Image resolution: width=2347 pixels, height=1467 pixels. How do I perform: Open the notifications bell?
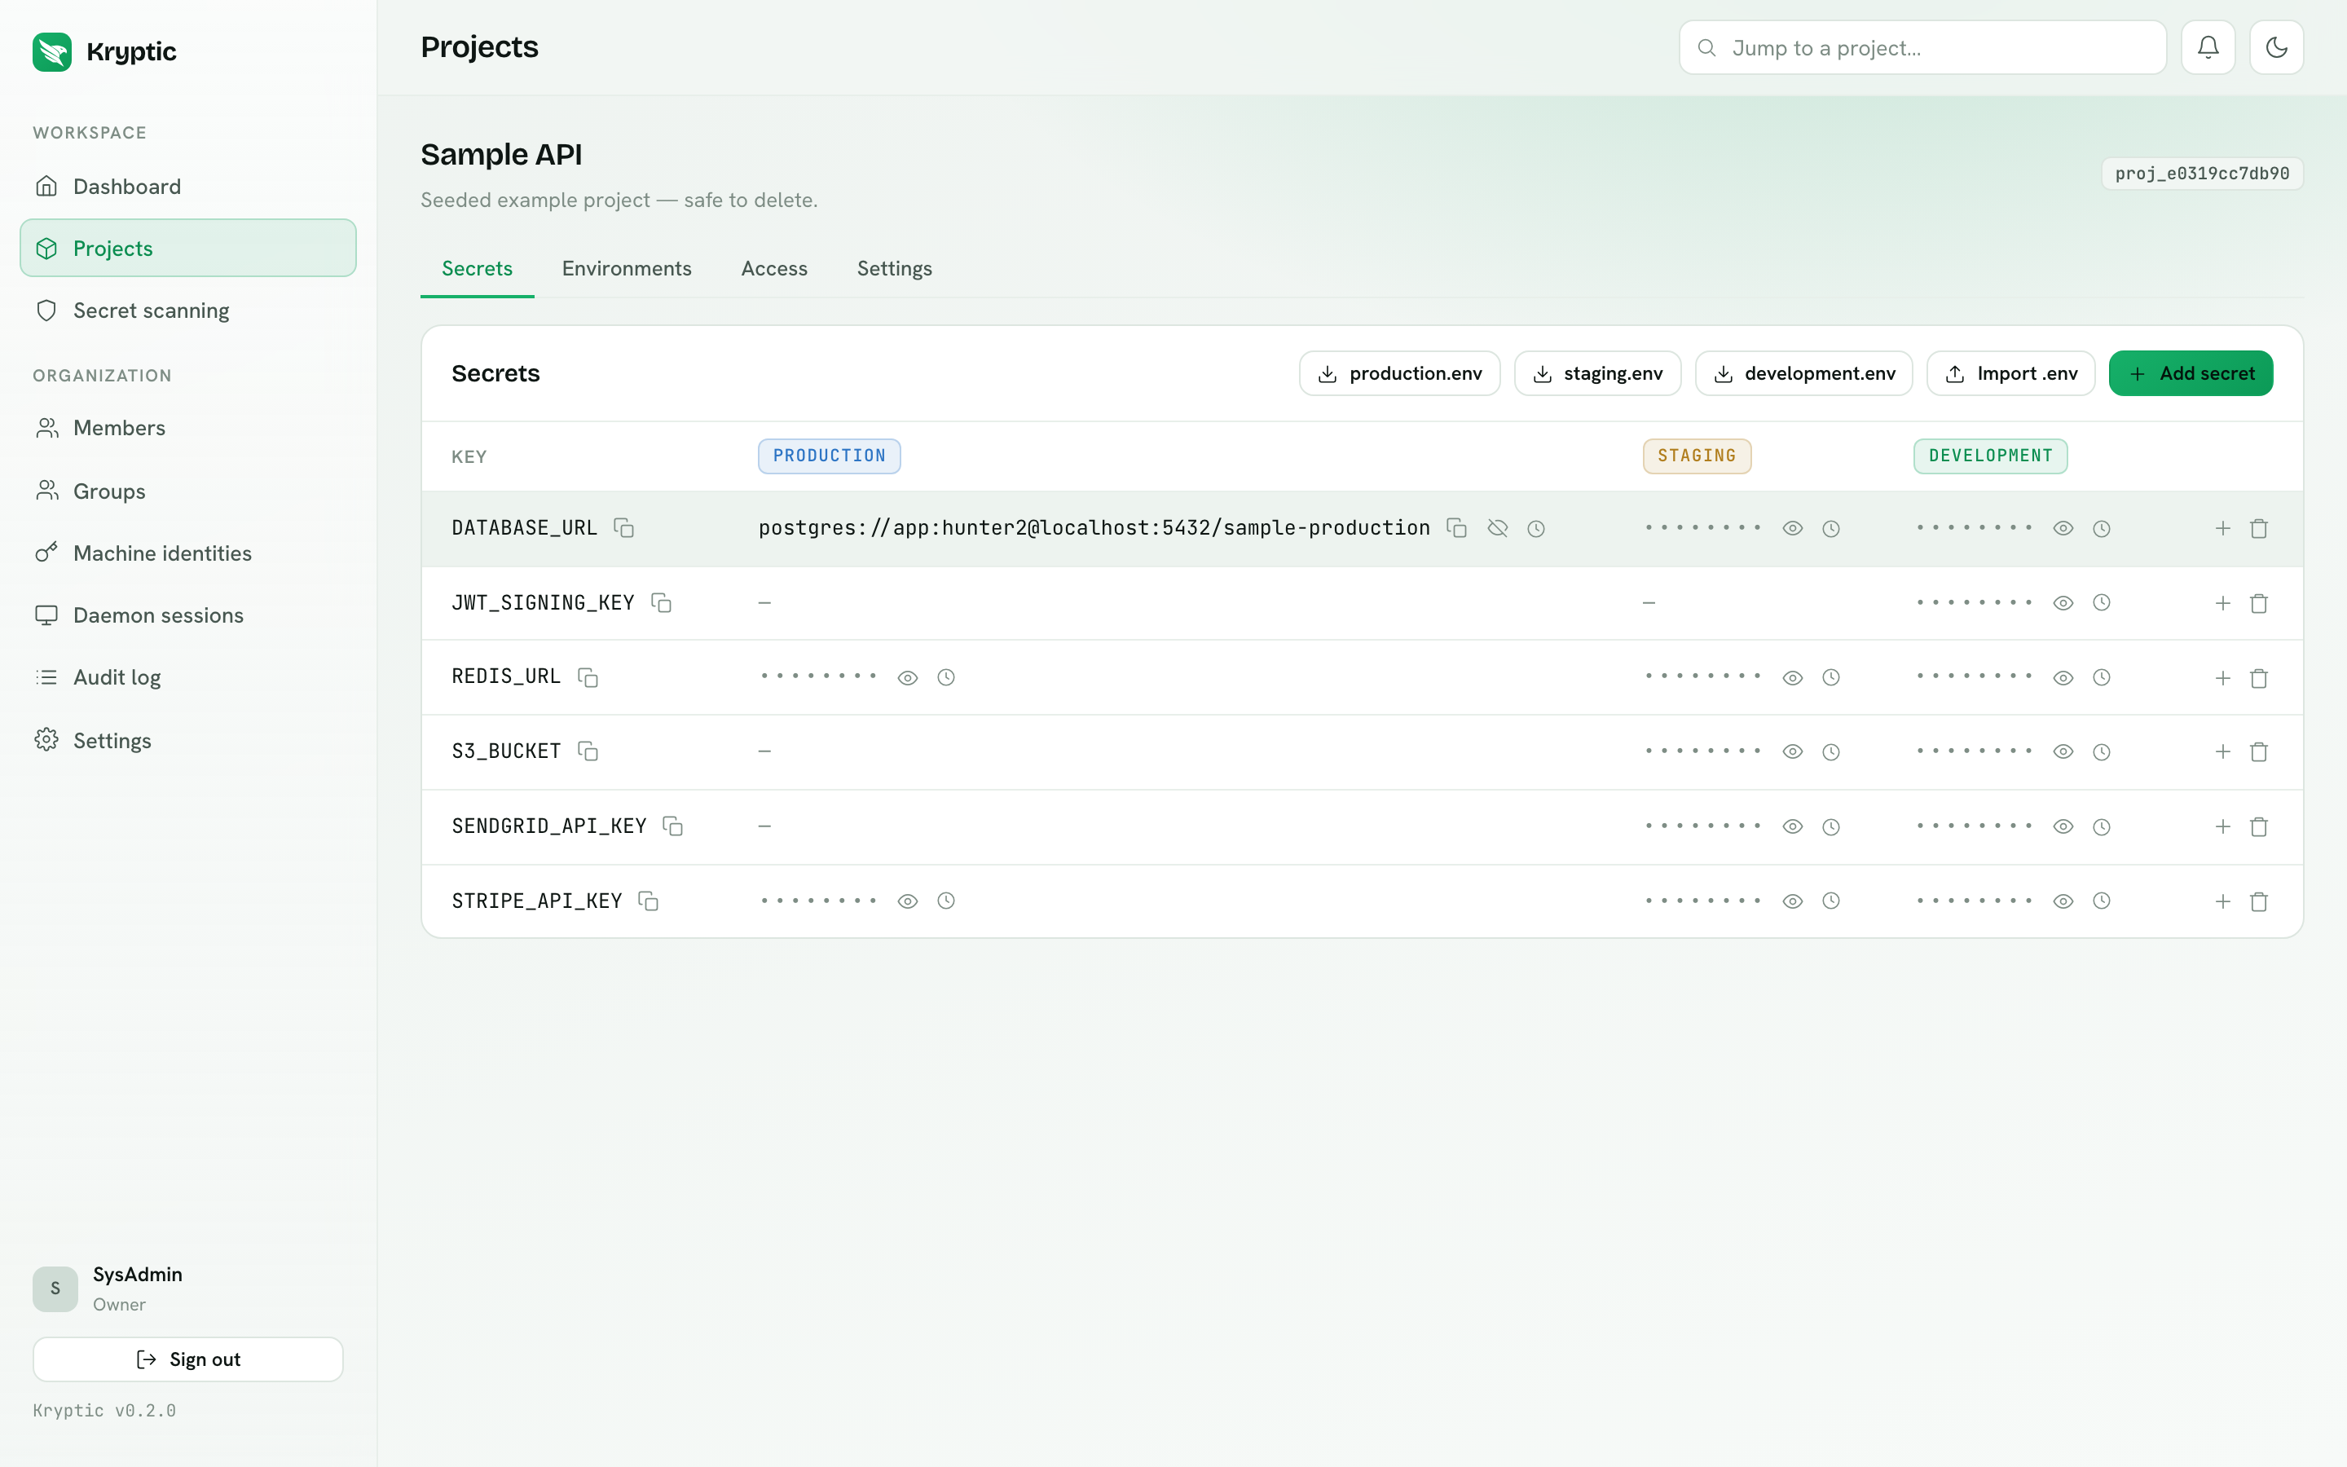2208,47
